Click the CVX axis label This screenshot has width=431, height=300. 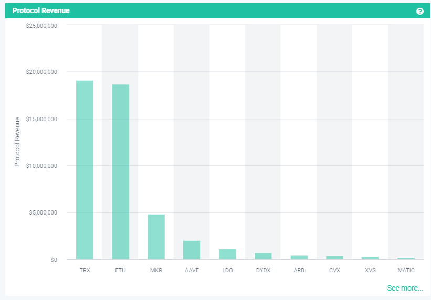[x=334, y=270]
